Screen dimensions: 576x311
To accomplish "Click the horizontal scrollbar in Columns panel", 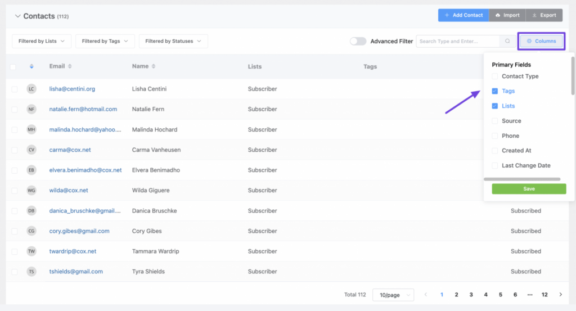I will [521, 179].
